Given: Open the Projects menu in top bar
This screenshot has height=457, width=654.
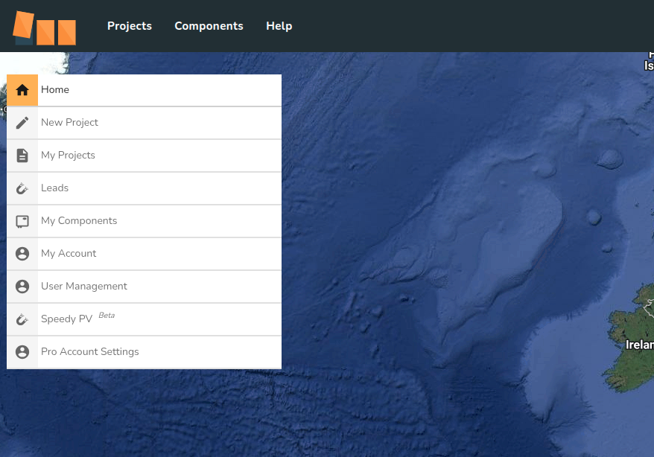Looking at the screenshot, I should [130, 26].
